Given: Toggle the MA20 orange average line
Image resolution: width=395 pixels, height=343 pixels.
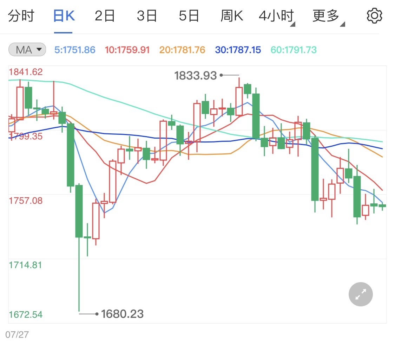Looking at the screenshot, I should [x=182, y=50].
